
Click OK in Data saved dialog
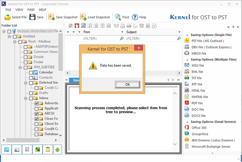point(127,84)
